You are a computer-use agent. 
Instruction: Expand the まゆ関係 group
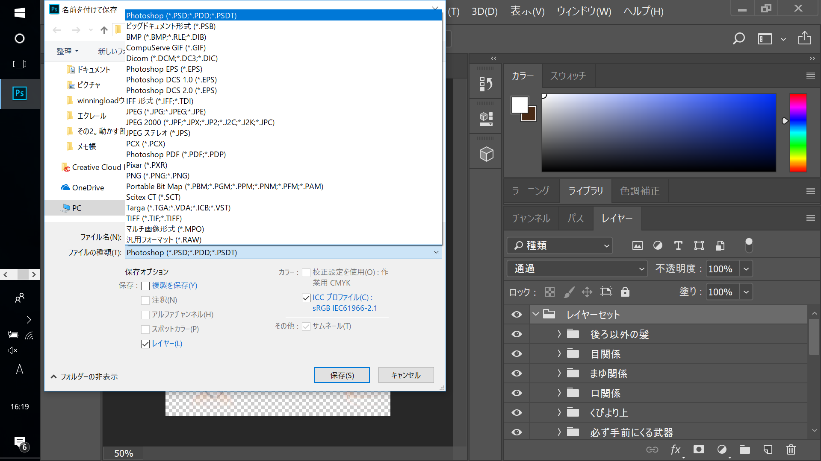pos(559,373)
